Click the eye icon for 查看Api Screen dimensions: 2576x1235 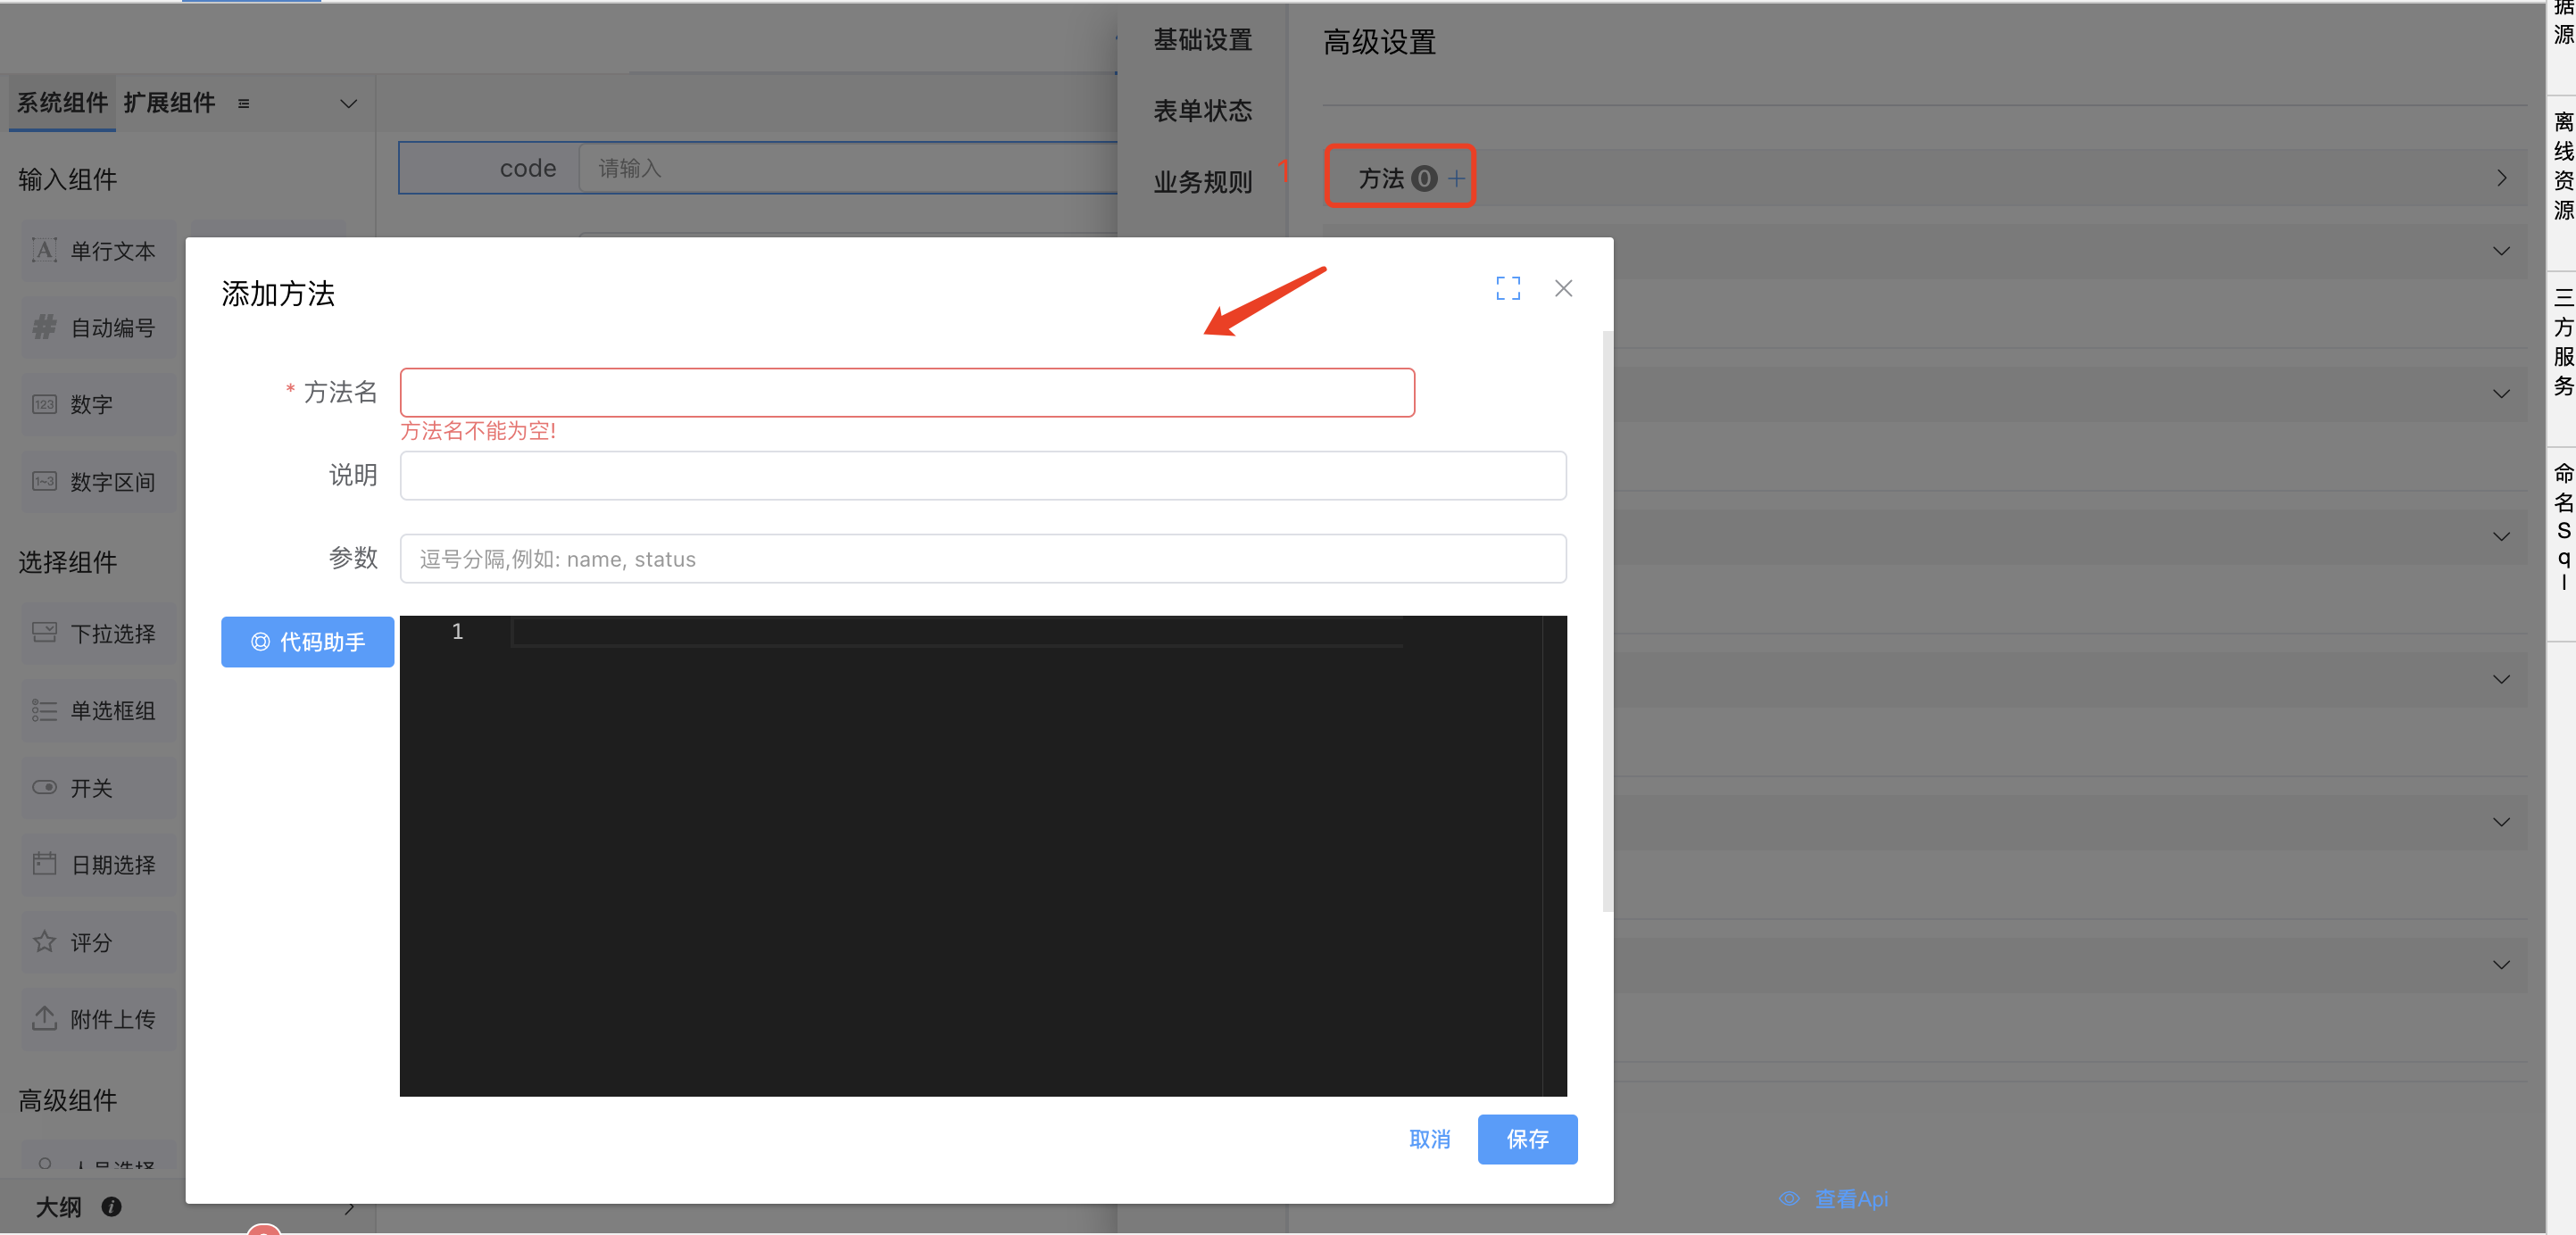point(1788,1198)
